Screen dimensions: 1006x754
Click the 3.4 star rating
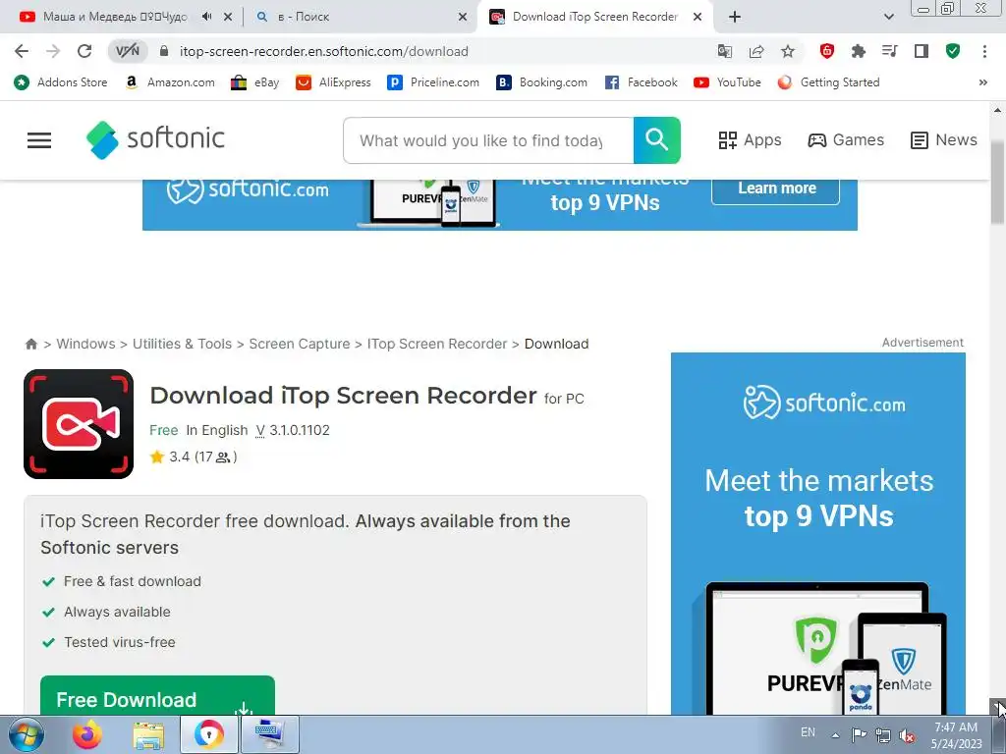click(x=194, y=457)
